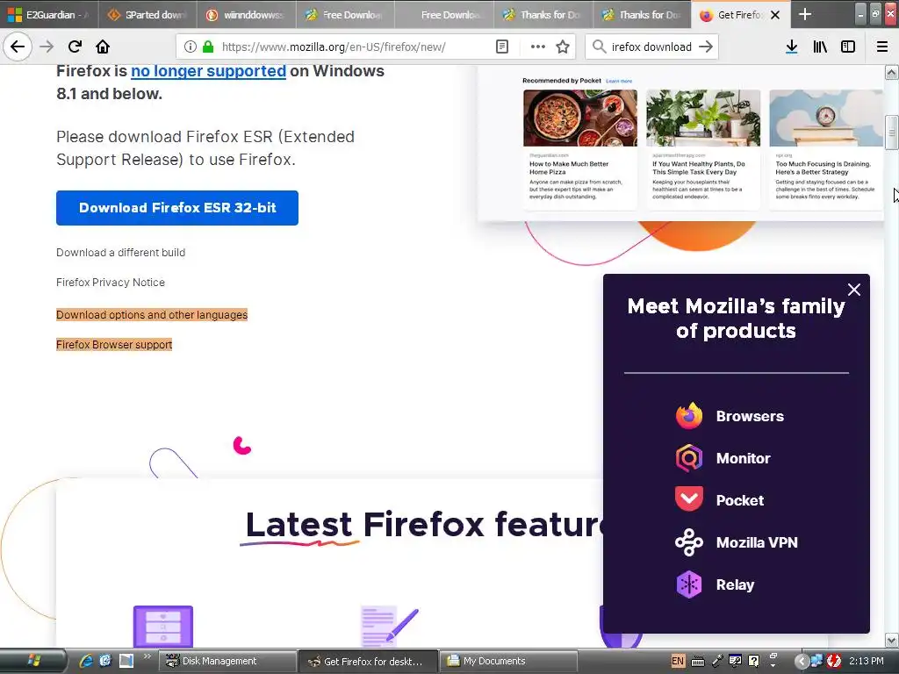Open the page actions three-dot menu
Image resolution: width=899 pixels, height=674 pixels.
pos(538,47)
